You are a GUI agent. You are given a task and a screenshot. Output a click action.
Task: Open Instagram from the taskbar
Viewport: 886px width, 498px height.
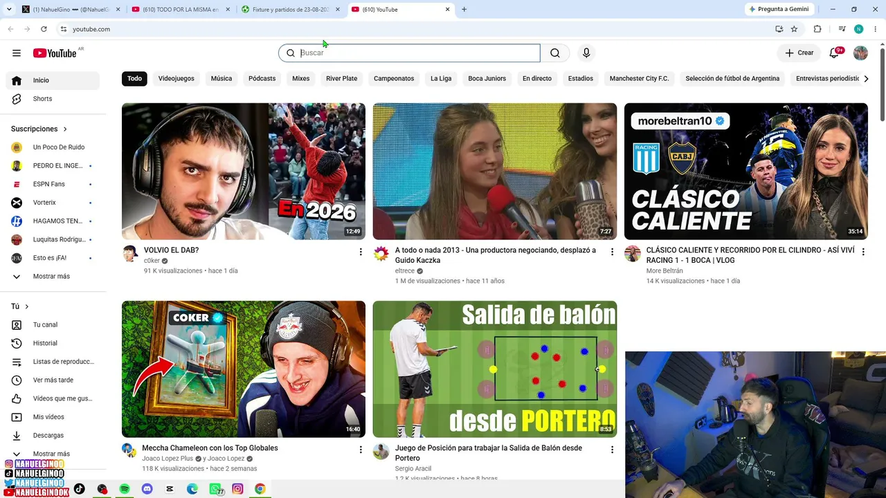pyautogui.click(x=237, y=489)
